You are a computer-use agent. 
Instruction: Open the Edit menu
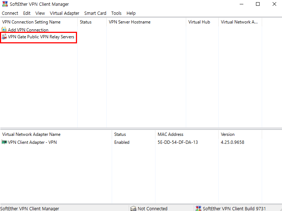[x=27, y=13]
